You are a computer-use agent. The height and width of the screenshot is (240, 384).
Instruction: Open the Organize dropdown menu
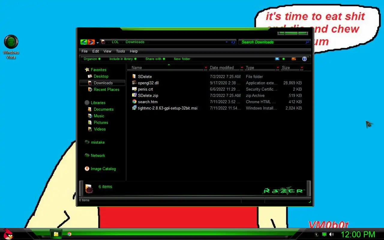pos(92,59)
